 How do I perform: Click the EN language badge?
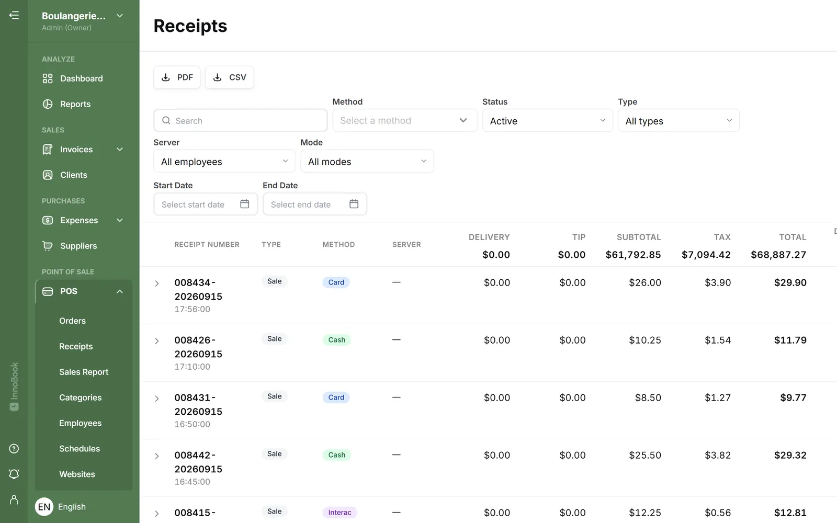tap(44, 507)
